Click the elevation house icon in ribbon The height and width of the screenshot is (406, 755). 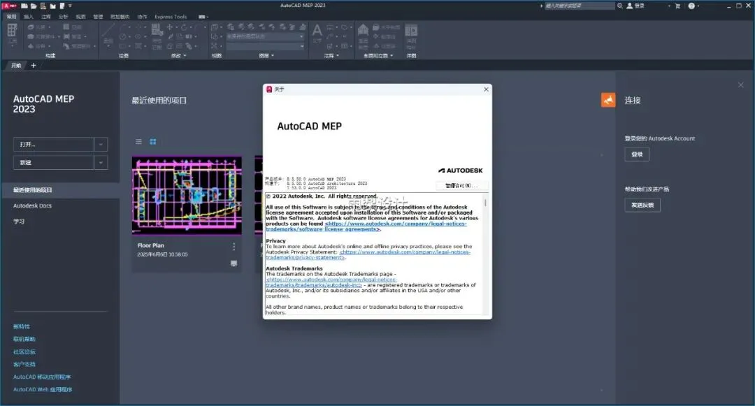pos(363,29)
